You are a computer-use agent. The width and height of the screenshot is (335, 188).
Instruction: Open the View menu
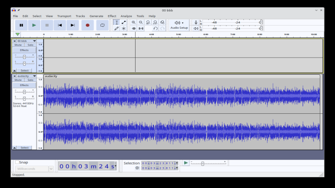click(49, 16)
